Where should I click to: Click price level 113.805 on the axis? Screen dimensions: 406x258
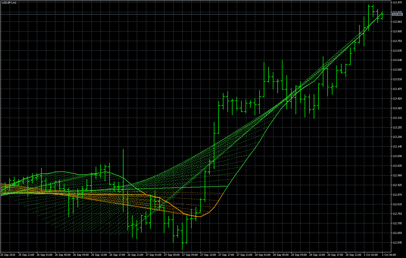[x=397, y=31]
